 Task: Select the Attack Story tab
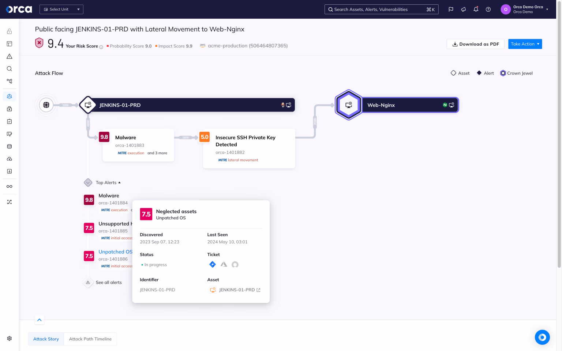tap(46, 339)
